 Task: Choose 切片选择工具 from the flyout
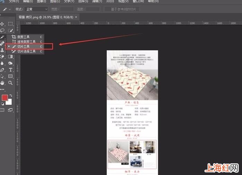(x=25, y=51)
